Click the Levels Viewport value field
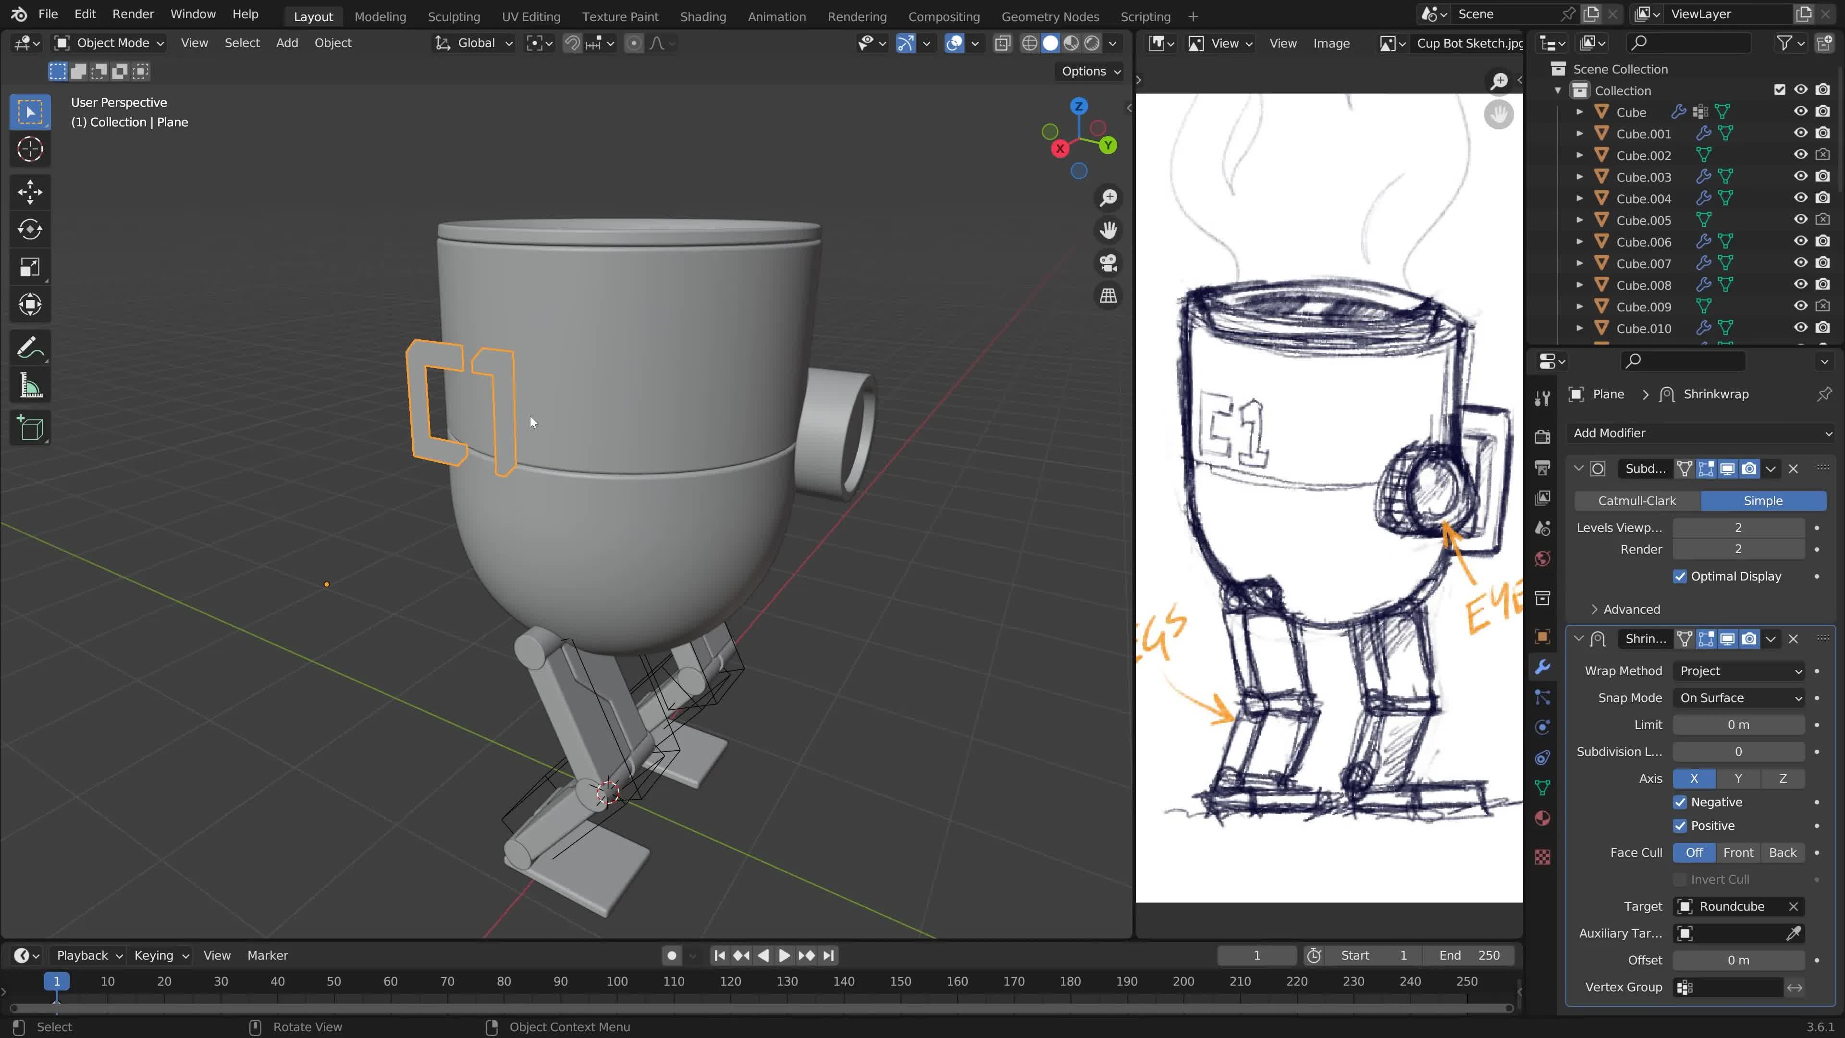The width and height of the screenshot is (1845, 1038). (x=1737, y=528)
